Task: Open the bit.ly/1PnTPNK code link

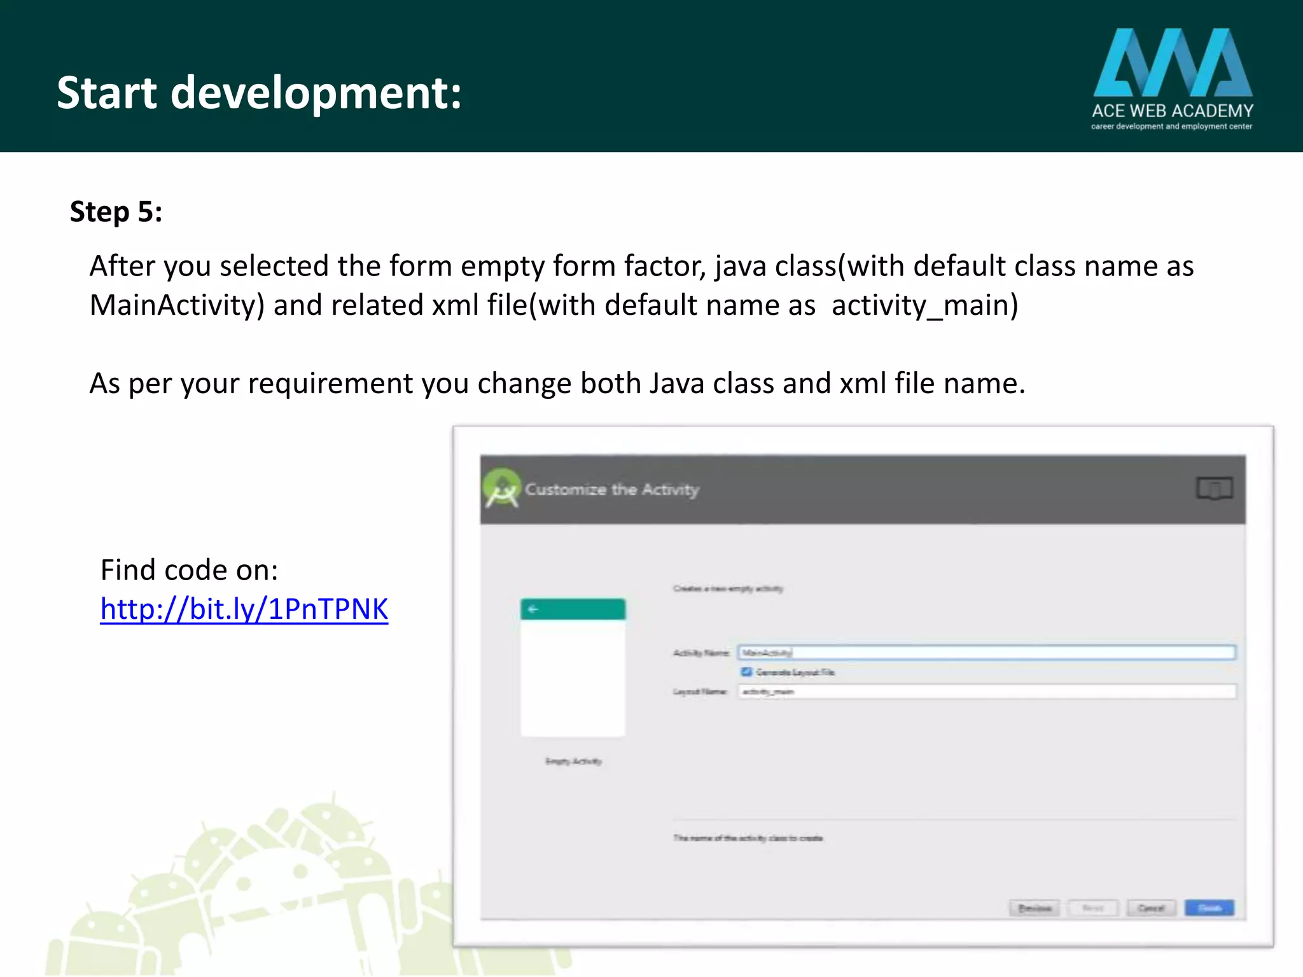Action: [x=244, y=609]
